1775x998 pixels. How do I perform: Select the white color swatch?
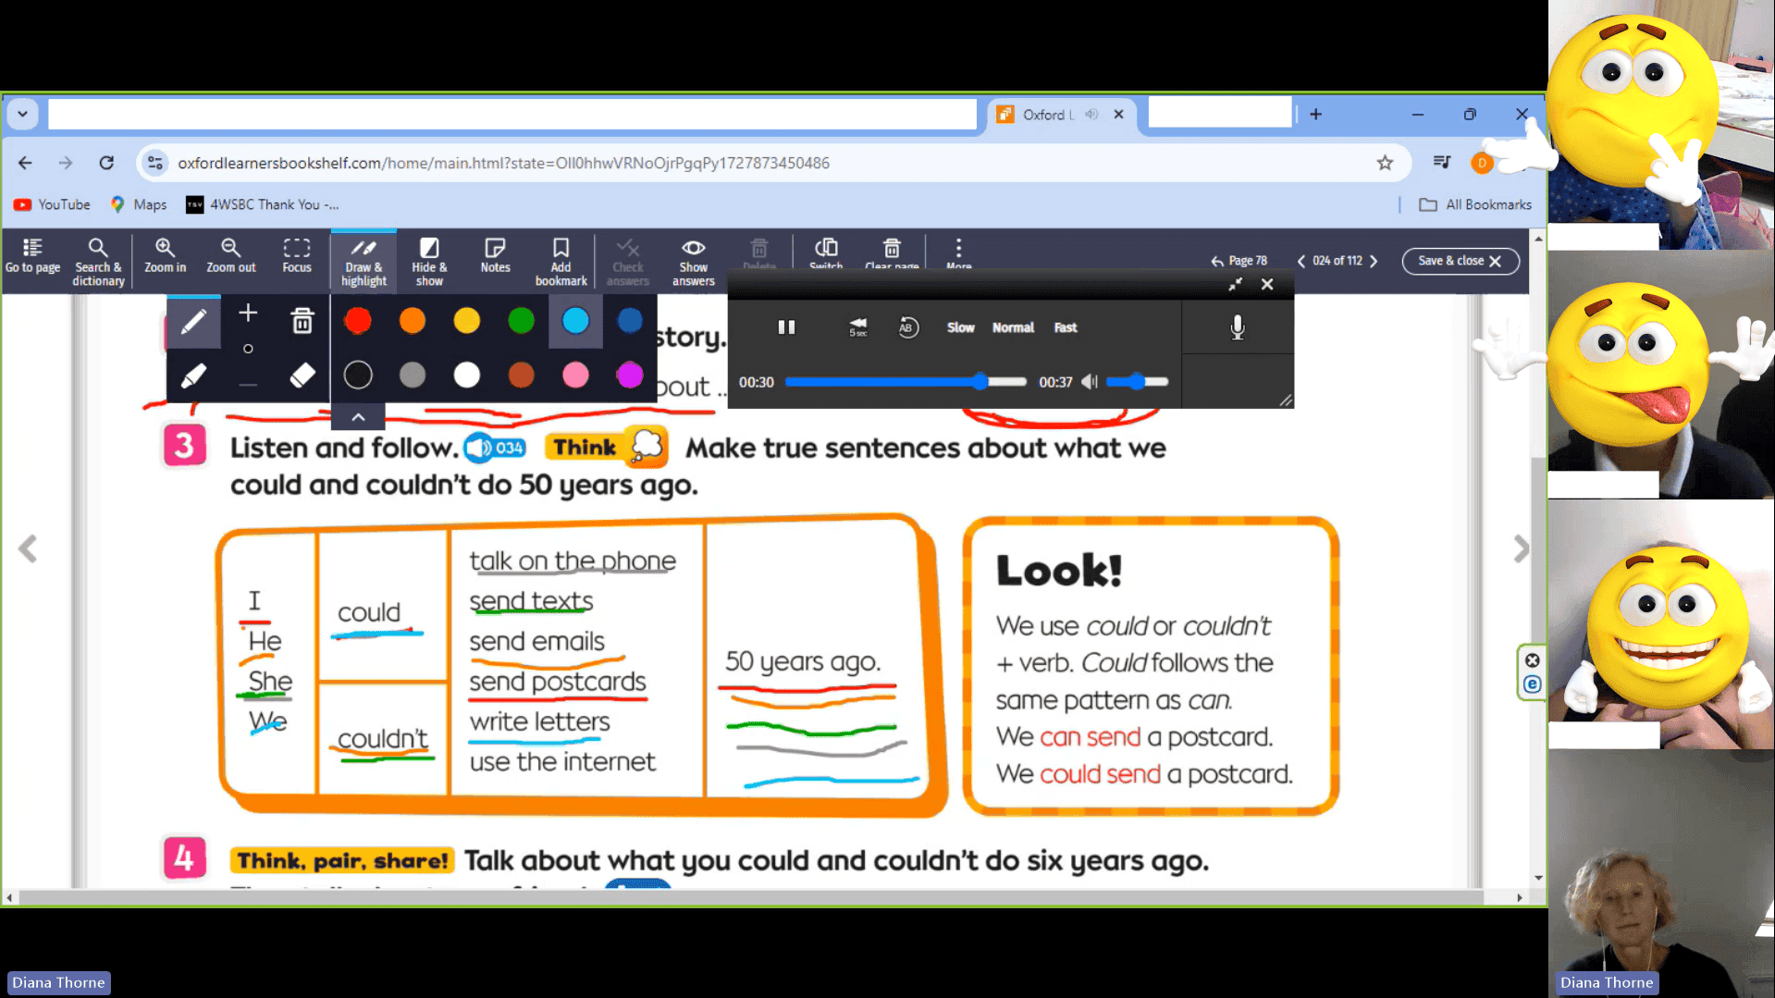(x=467, y=375)
